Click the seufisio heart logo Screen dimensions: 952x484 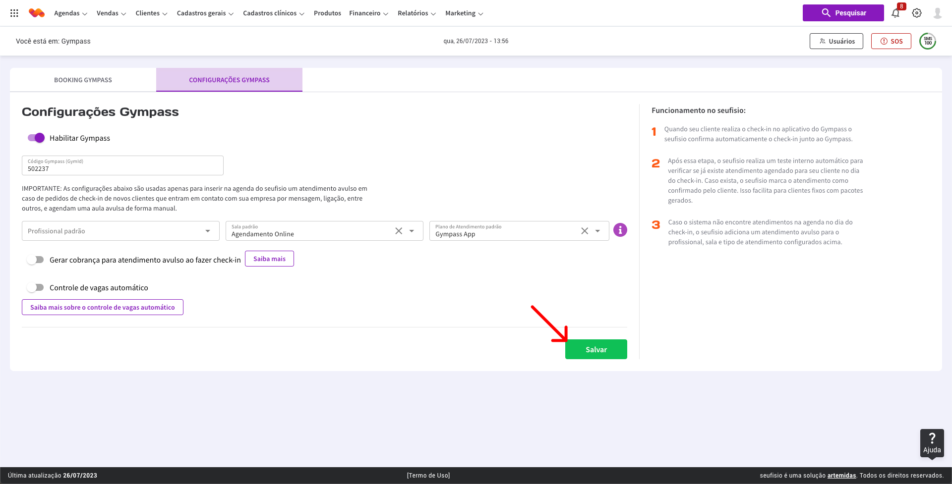tap(37, 13)
